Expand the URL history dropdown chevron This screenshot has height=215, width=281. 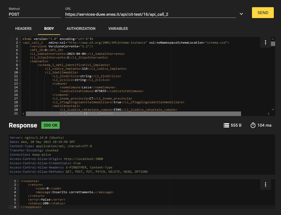241,14
